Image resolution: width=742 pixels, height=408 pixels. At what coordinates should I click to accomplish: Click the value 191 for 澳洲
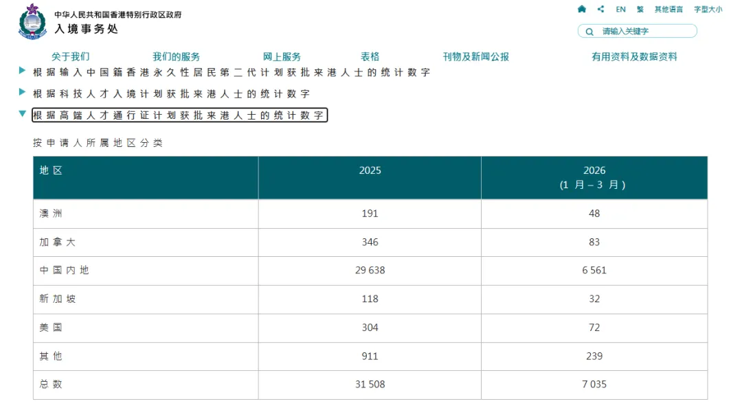(370, 214)
